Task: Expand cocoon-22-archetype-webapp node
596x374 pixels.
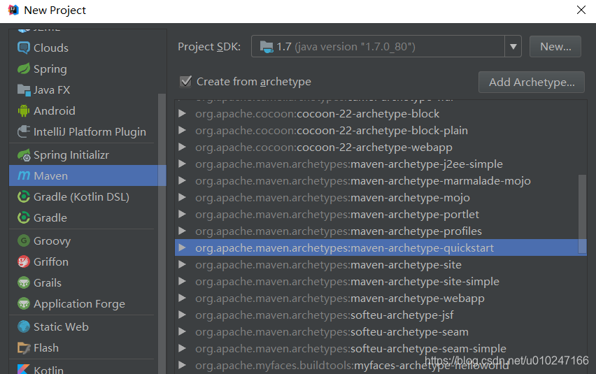Action: coord(182,147)
